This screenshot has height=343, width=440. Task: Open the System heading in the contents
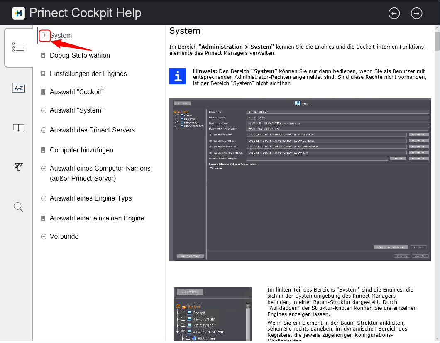[61, 36]
